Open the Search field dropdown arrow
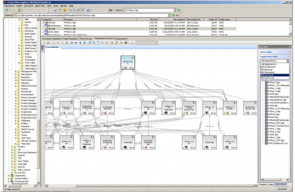The image size is (295, 192). coord(175,10)
